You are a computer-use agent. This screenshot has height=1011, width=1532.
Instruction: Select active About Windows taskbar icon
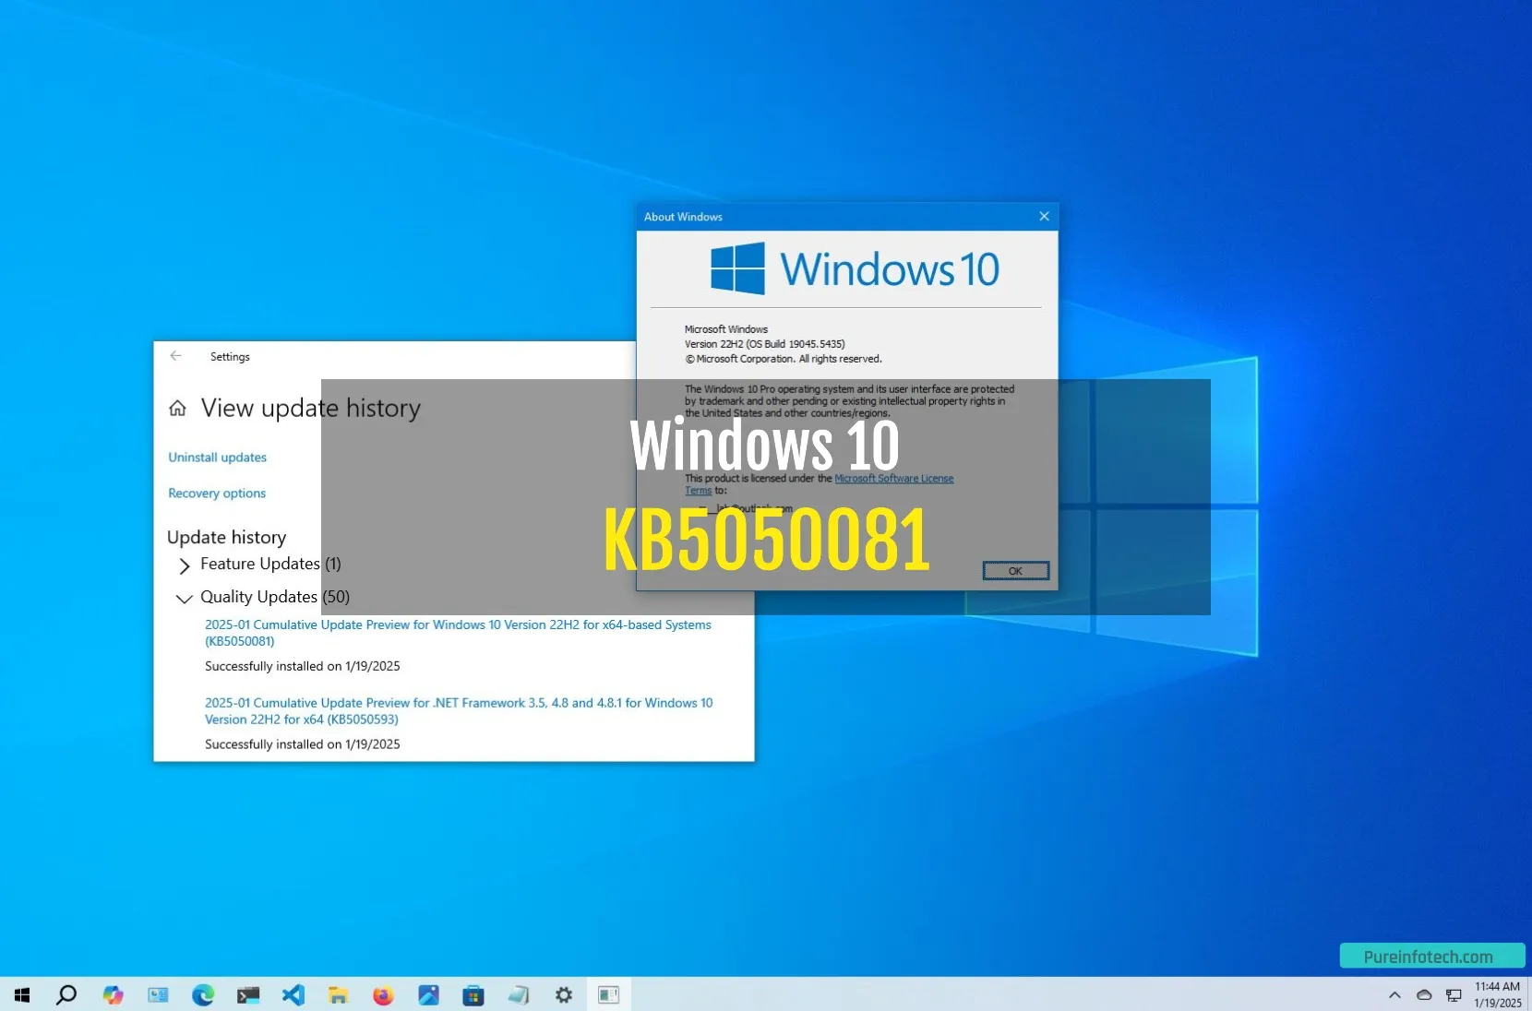[x=608, y=994]
